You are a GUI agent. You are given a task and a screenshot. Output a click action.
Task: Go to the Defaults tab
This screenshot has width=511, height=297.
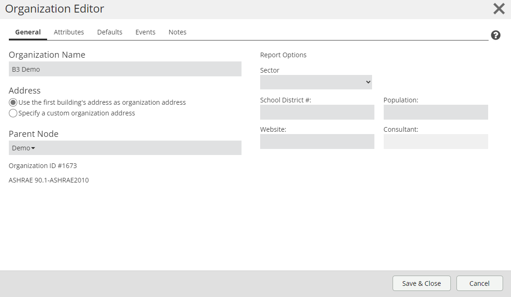click(x=110, y=32)
